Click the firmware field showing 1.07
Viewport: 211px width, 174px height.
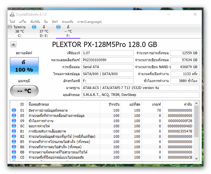(108, 53)
